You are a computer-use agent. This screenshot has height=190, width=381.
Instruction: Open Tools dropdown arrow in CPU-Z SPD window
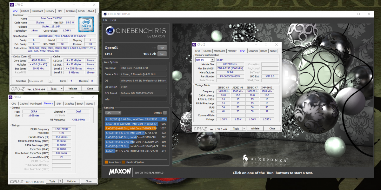[x=244, y=128]
